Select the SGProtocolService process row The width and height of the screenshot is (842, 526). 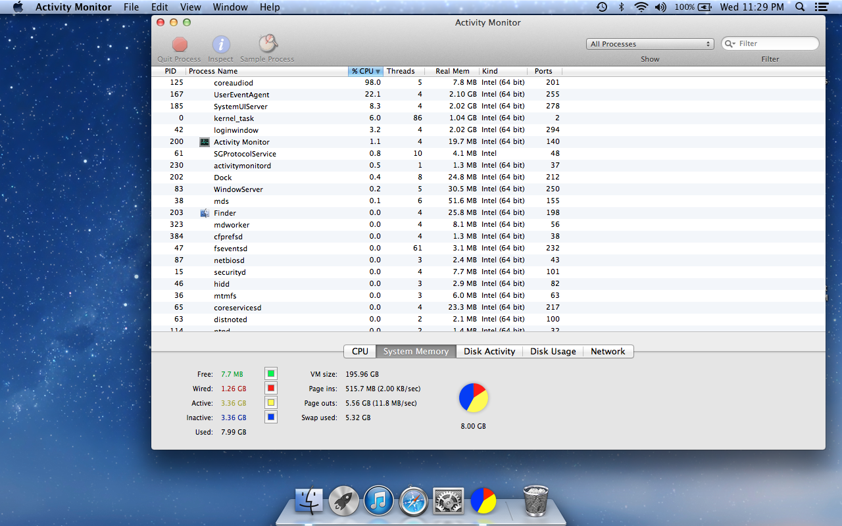(x=488, y=154)
